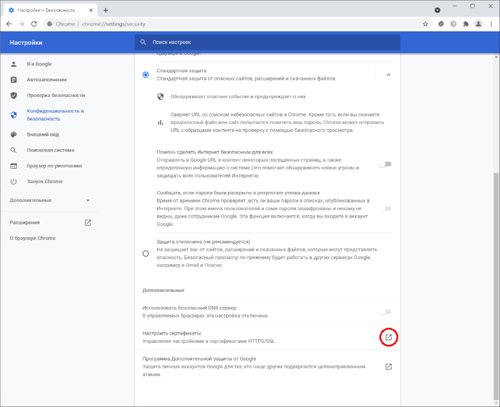Go to Поисковая система settings
The image size is (500, 407).
pyautogui.click(x=50, y=150)
